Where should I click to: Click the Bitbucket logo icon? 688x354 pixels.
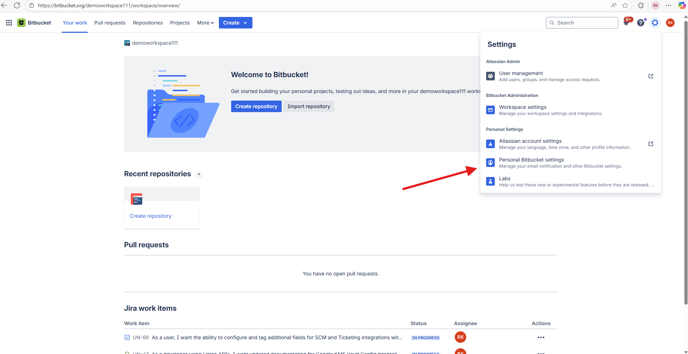(x=21, y=22)
